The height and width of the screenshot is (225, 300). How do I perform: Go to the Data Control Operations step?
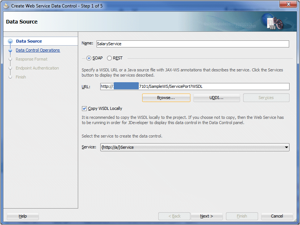point(38,50)
